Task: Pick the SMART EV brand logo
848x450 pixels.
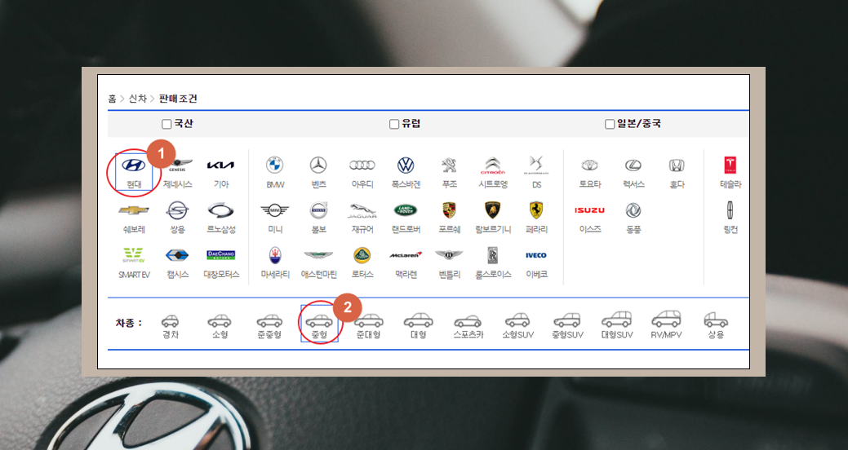Action: (134, 255)
